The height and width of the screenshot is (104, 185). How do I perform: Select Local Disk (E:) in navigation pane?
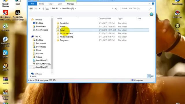[42, 67]
